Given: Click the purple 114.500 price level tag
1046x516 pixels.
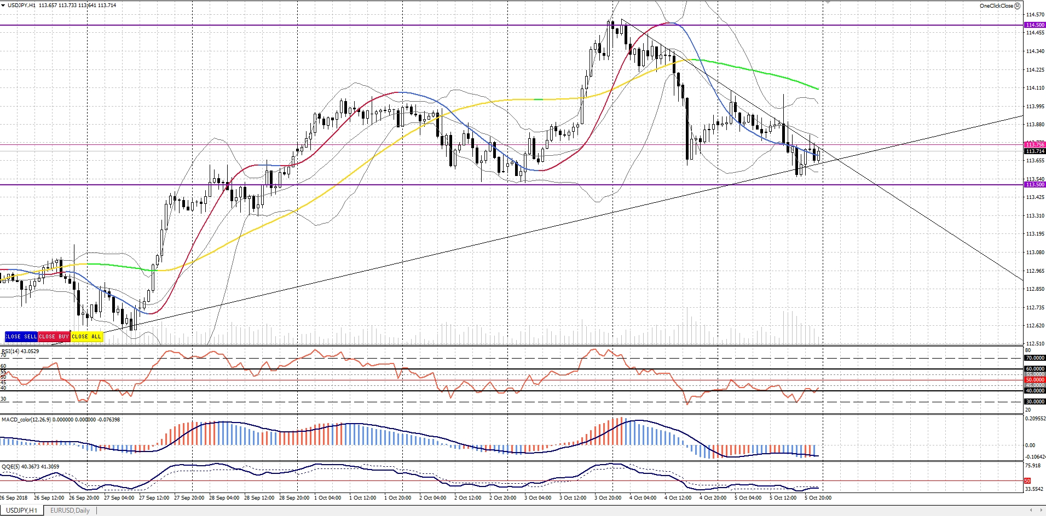Looking at the screenshot, I should tap(1035, 25).
